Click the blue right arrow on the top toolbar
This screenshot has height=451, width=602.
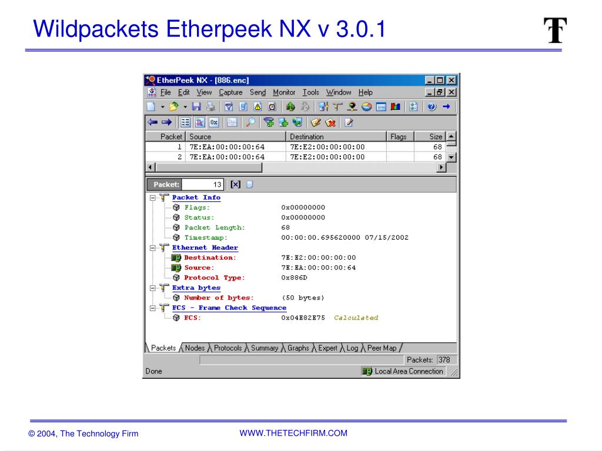(x=446, y=107)
